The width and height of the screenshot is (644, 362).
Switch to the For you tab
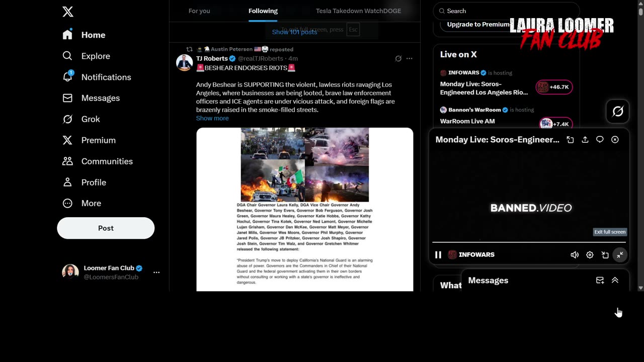pos(199,11)
